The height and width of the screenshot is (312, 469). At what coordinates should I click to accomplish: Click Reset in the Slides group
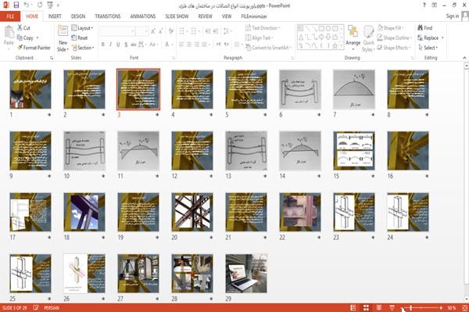click(x=80, y=38)
